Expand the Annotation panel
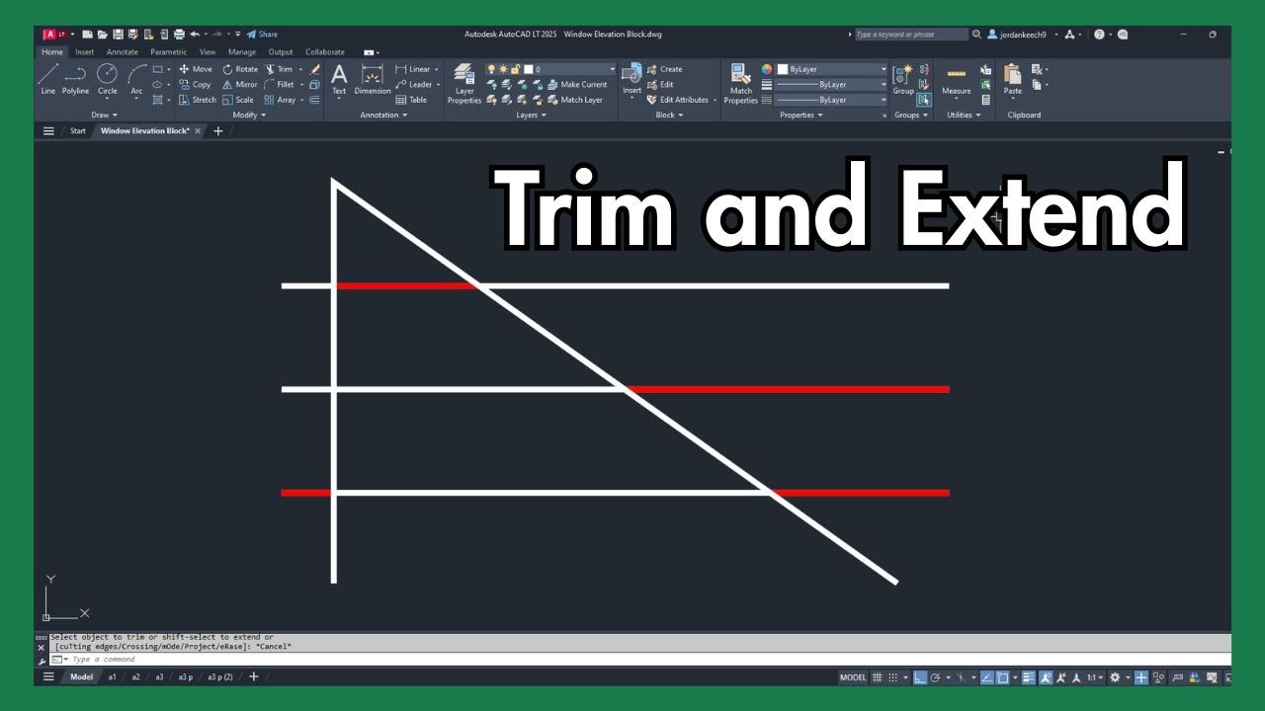Image resolution: width=1265 pixels, height=711 pixels. pyautogui.click(x=383, y=115)
